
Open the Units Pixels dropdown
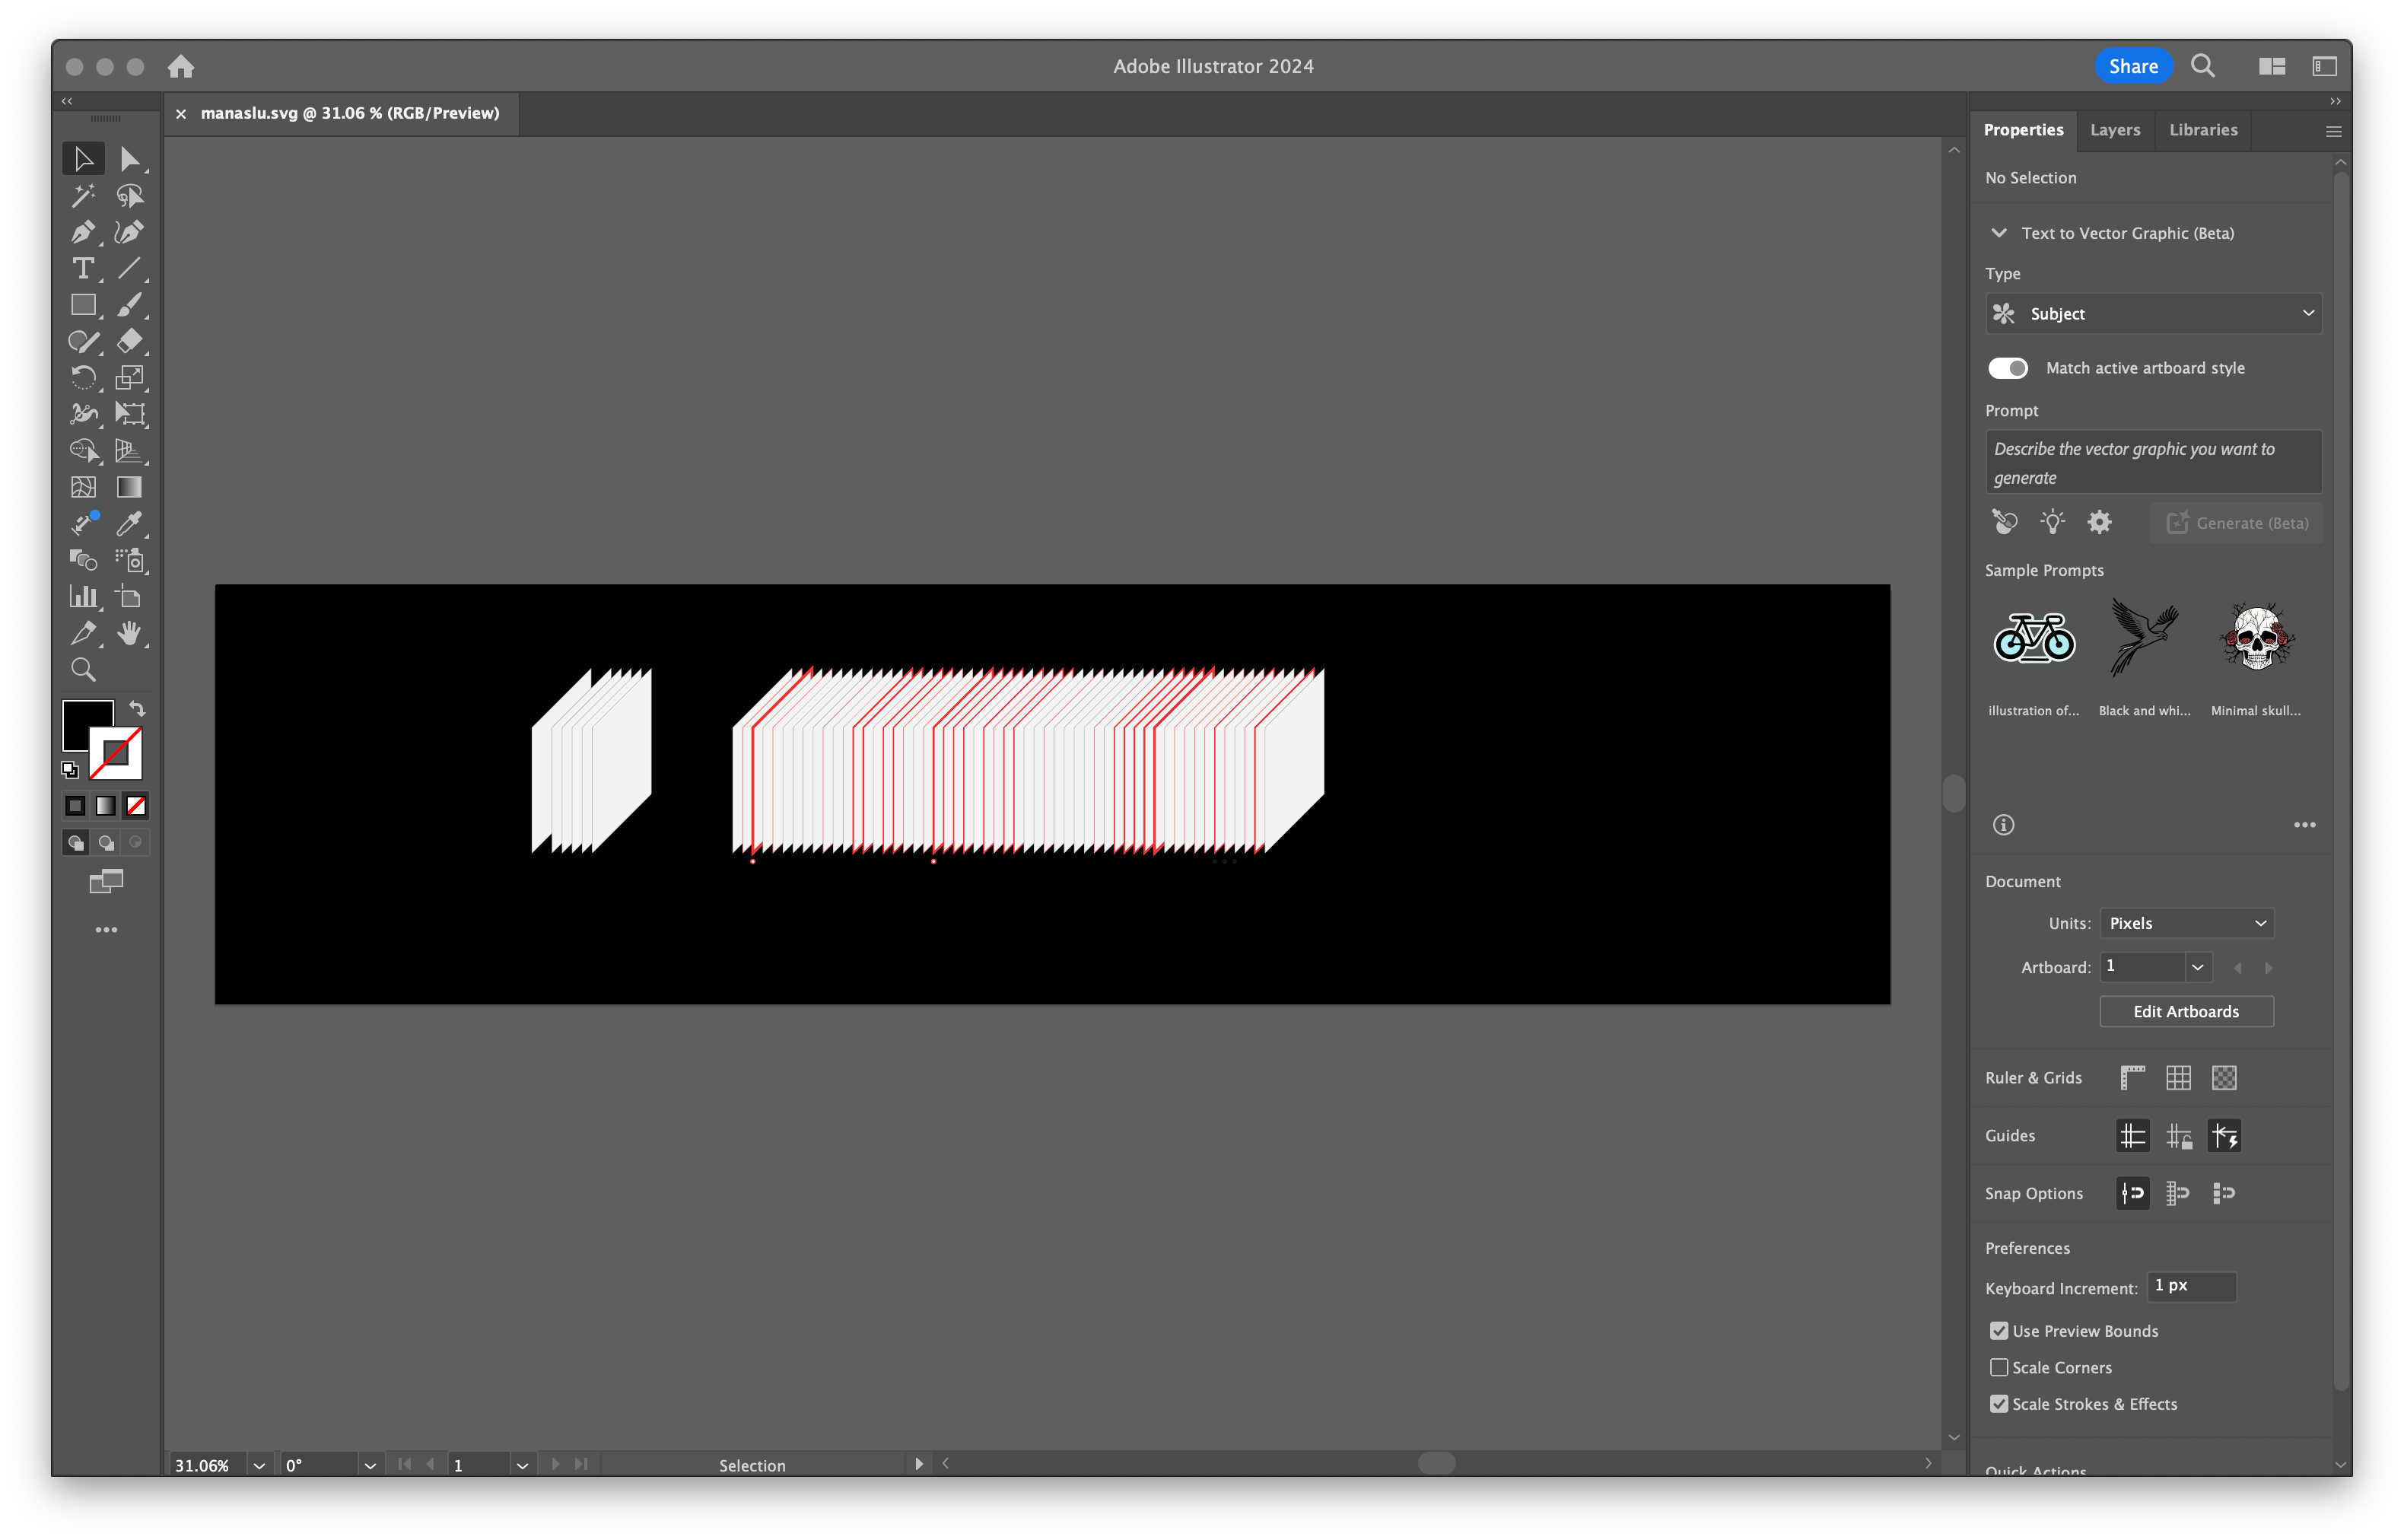coord(2186,923)
